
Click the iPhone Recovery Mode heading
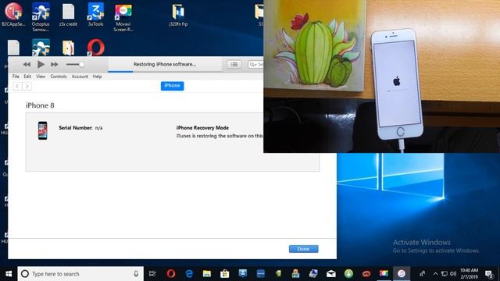point(202,128)
